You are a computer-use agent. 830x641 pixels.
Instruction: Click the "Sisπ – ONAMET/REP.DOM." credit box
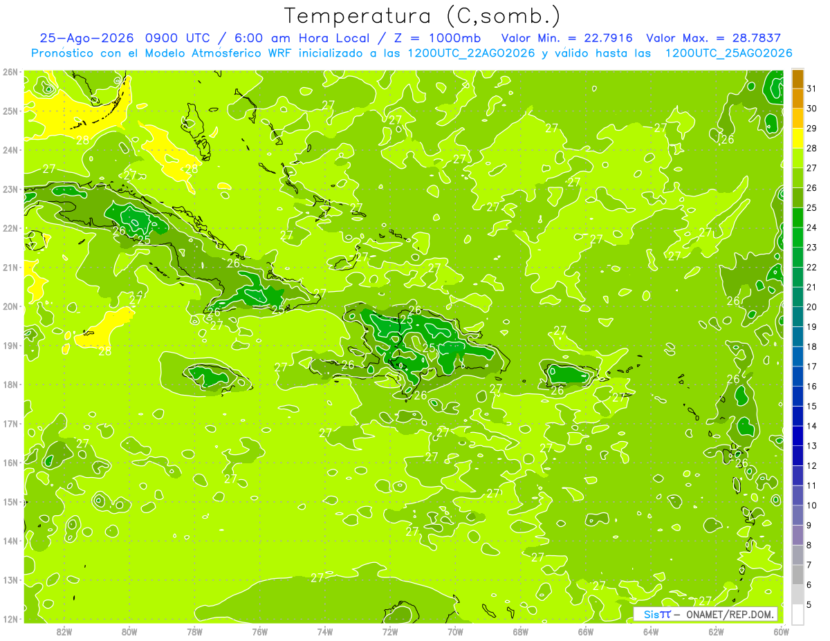pos(705,614)
